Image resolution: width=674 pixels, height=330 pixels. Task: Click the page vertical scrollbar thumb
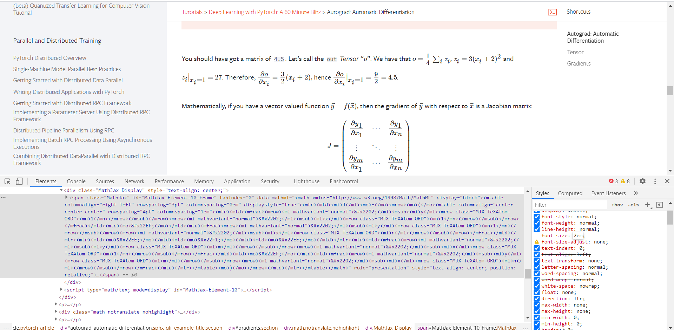670,90
